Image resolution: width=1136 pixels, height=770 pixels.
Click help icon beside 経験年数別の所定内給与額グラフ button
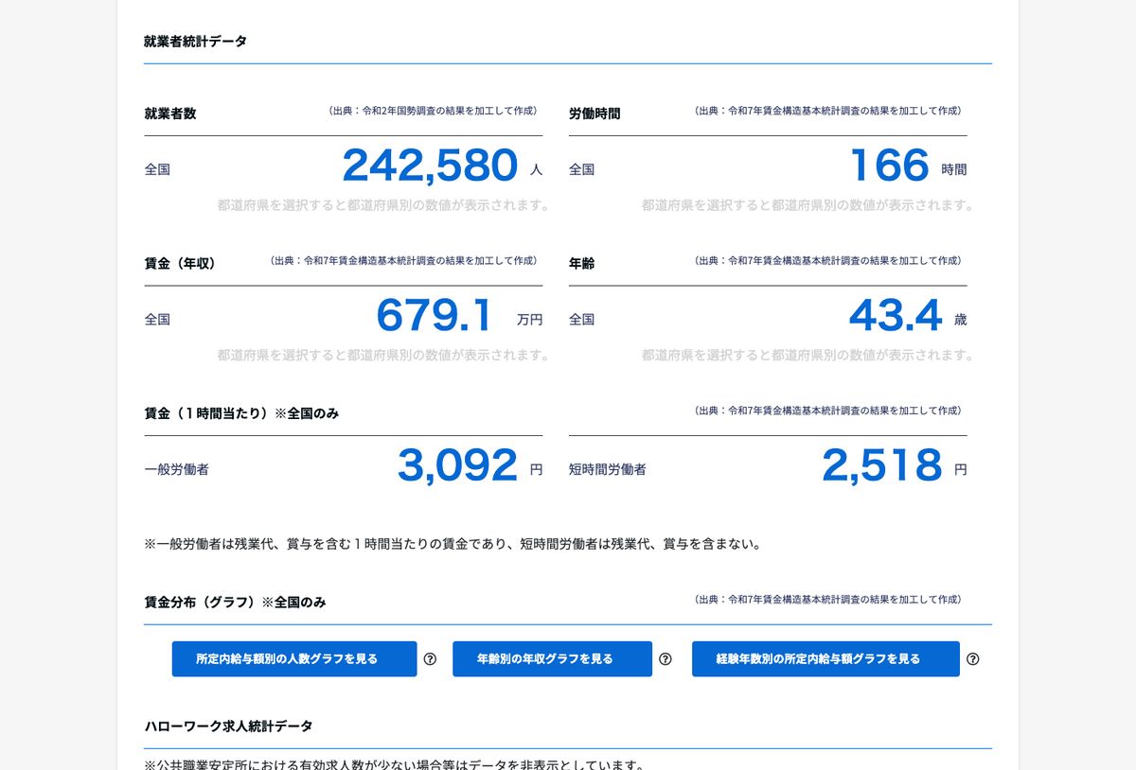[973, 659]
